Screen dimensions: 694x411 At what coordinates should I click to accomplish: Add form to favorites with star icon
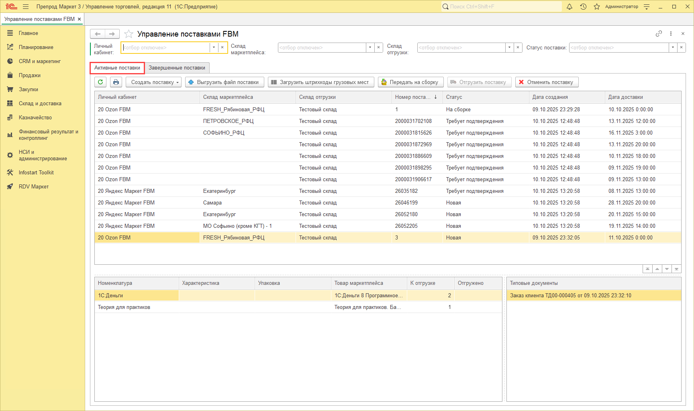[129, 34]
